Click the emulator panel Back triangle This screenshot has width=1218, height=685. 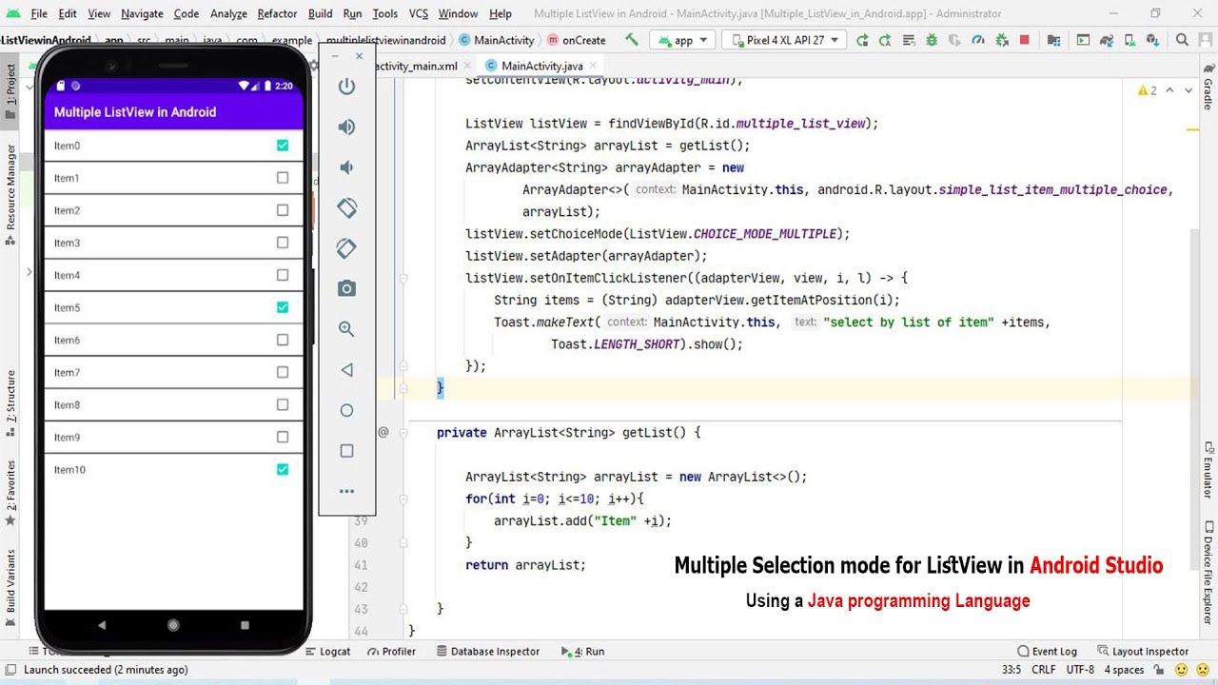click(346, 370)
